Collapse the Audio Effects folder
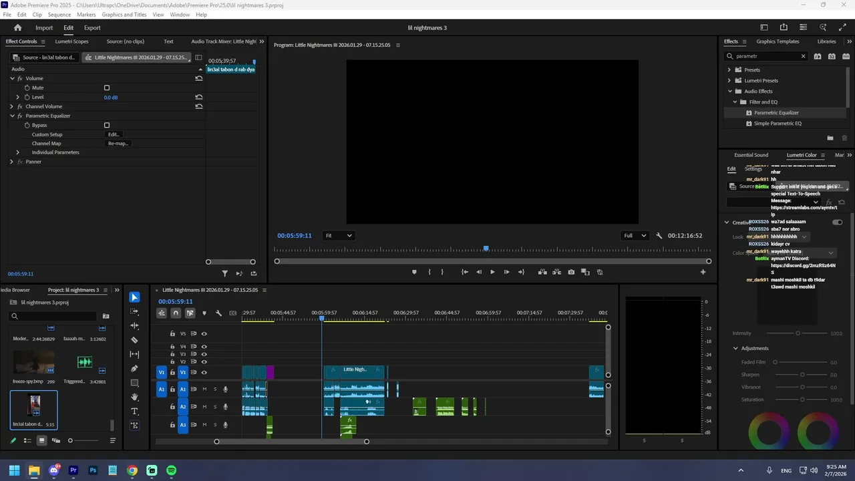This screenshot has height=481, width=855. coord(729,91)
